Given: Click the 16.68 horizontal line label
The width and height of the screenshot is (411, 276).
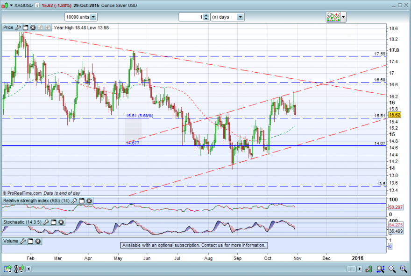Looking at the screenshot, I should tap(380, 80).
